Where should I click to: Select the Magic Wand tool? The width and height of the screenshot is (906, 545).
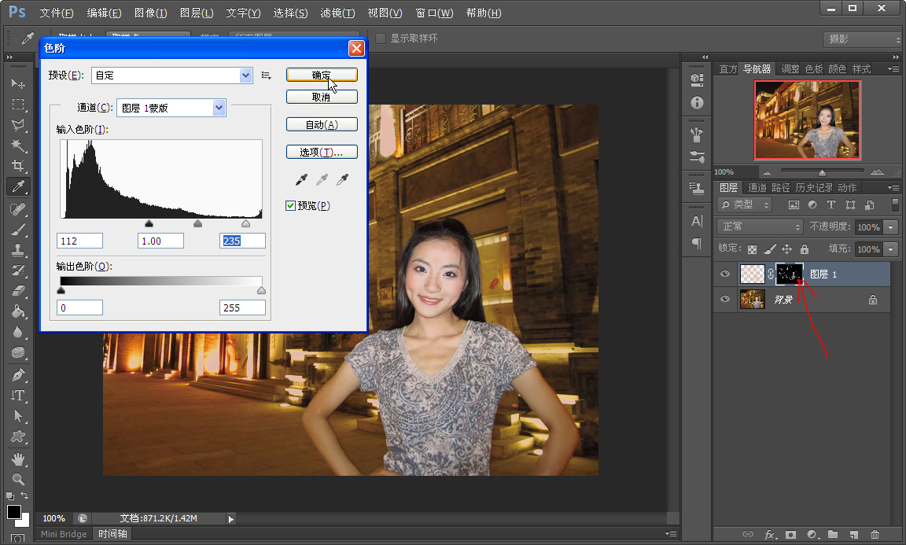click(x=18, y=145)
